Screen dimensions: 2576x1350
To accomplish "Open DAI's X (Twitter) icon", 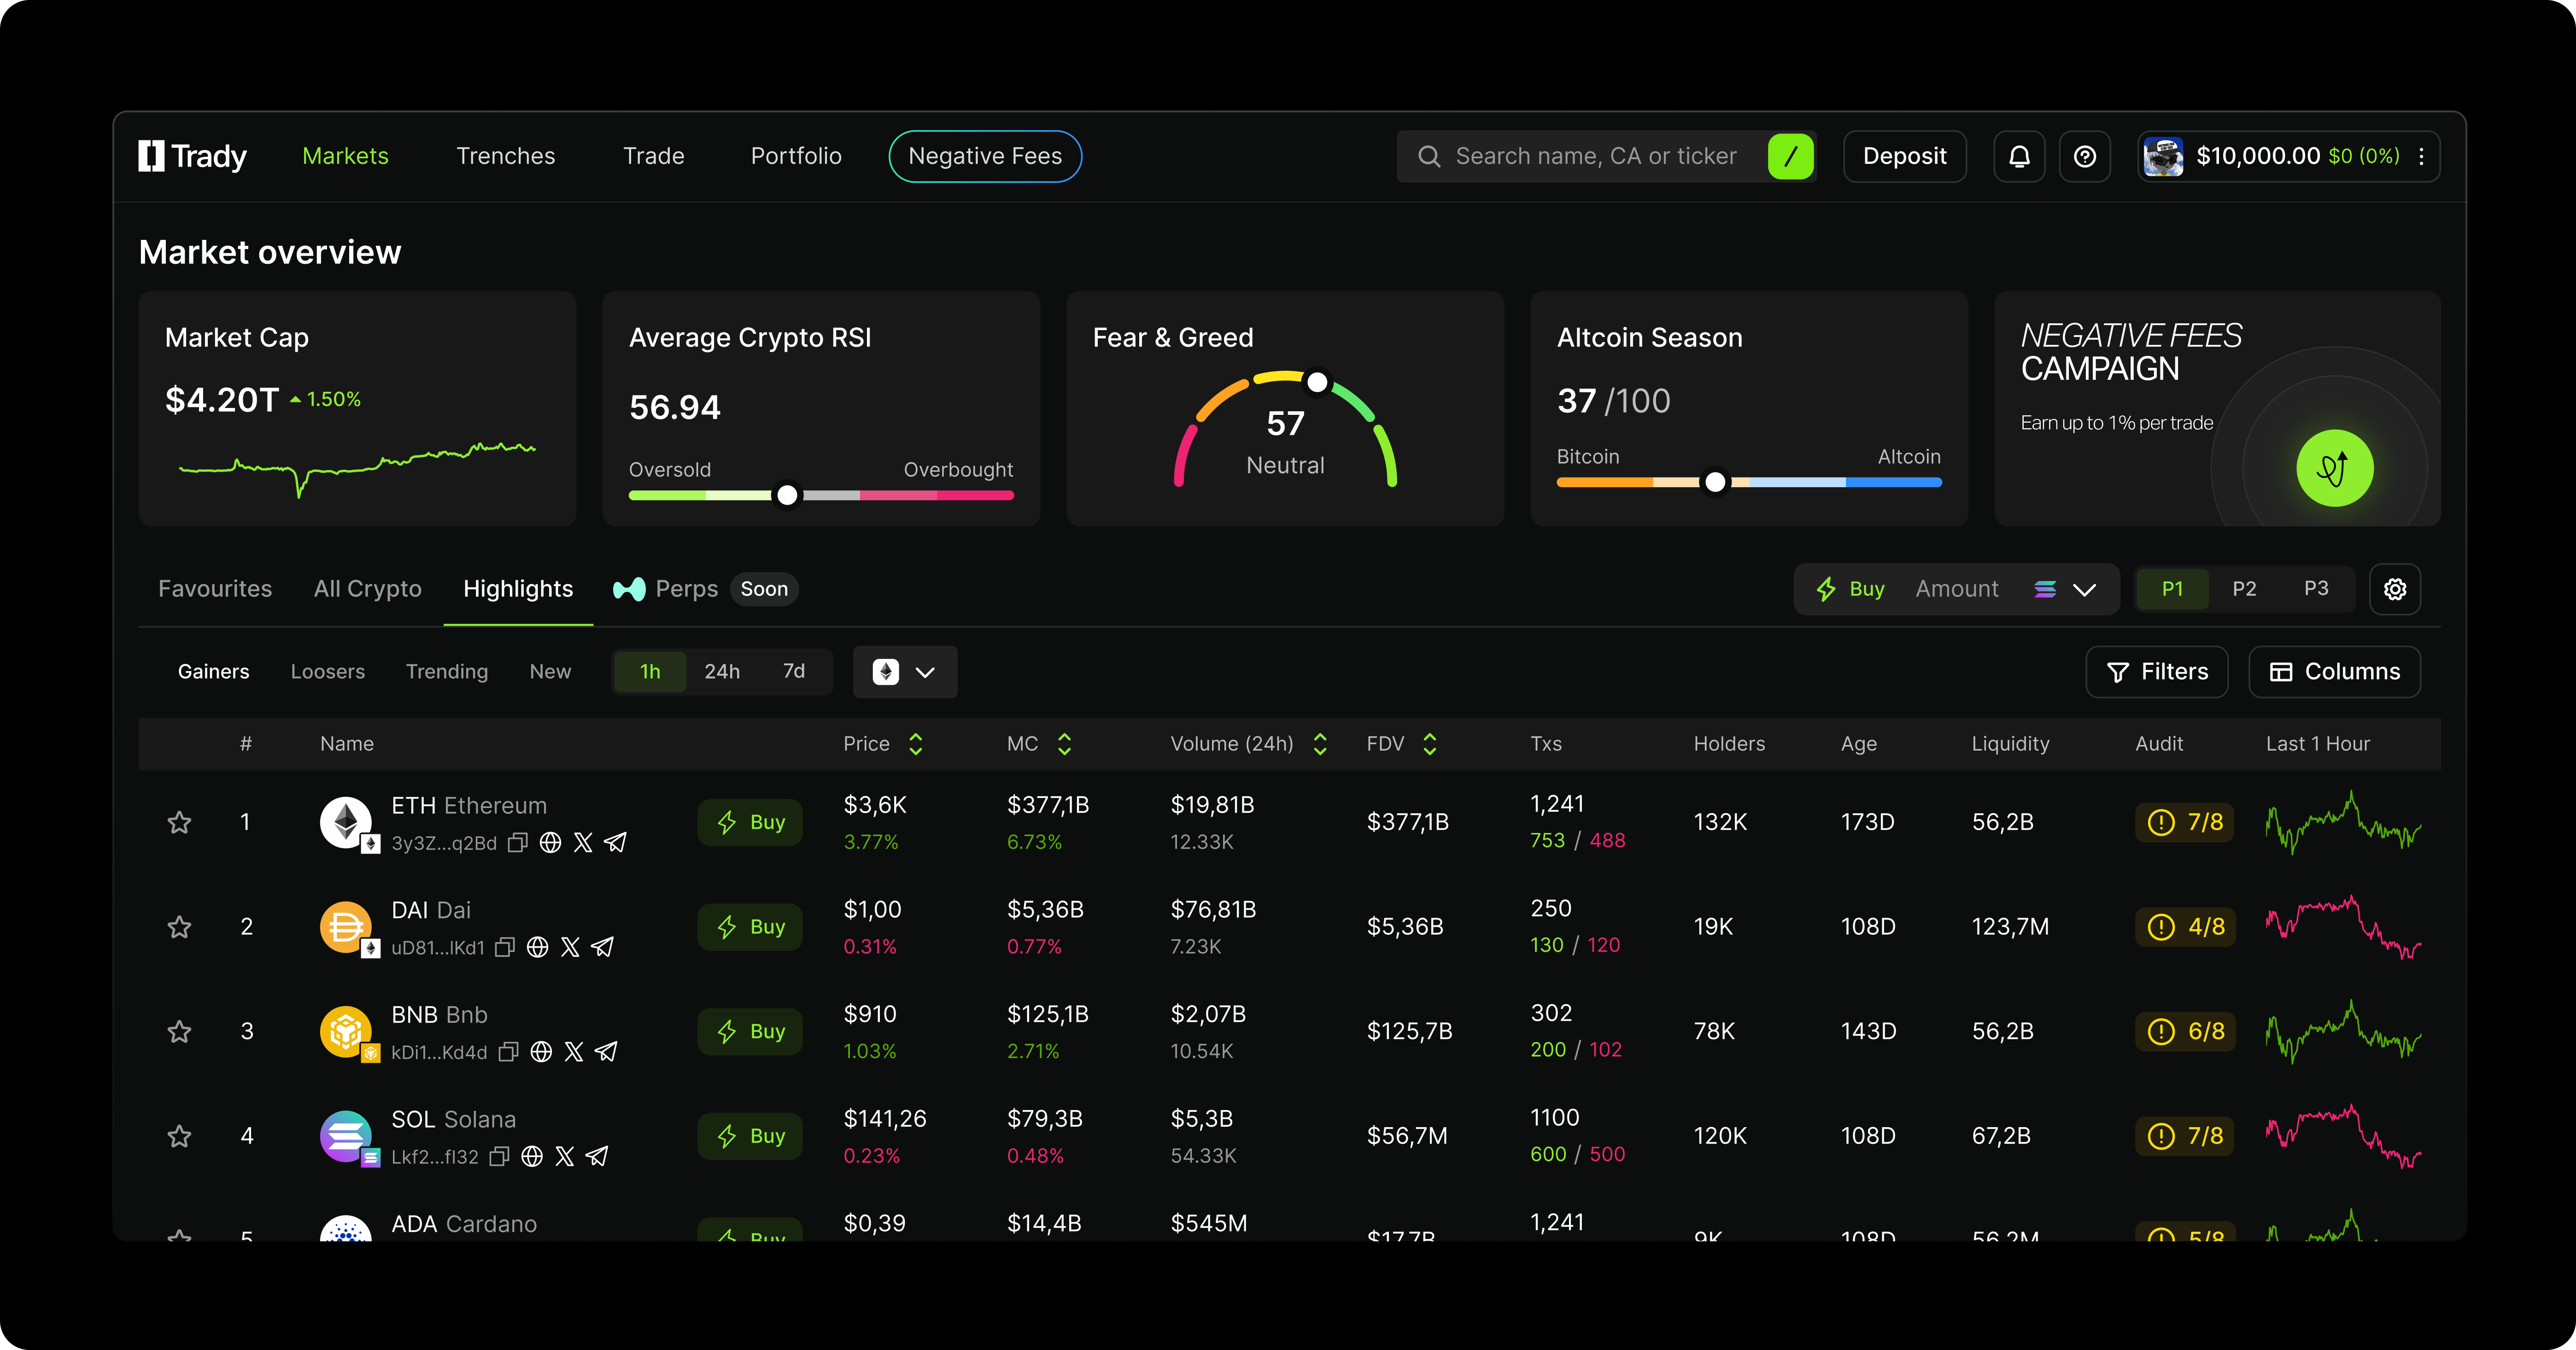I will tap(570, 947).
